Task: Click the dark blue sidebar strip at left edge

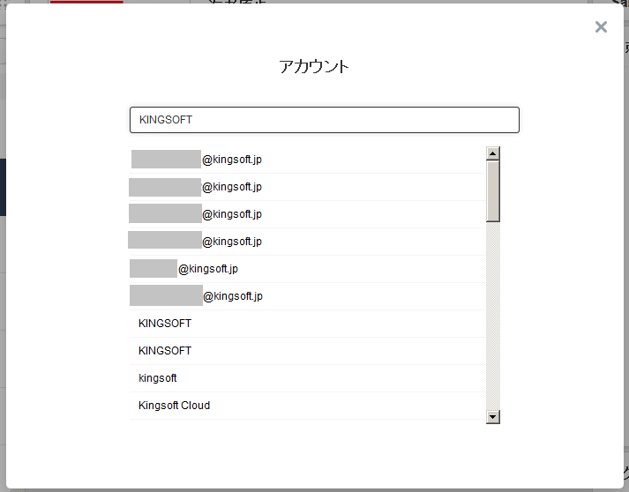Action: pos(3,187)
